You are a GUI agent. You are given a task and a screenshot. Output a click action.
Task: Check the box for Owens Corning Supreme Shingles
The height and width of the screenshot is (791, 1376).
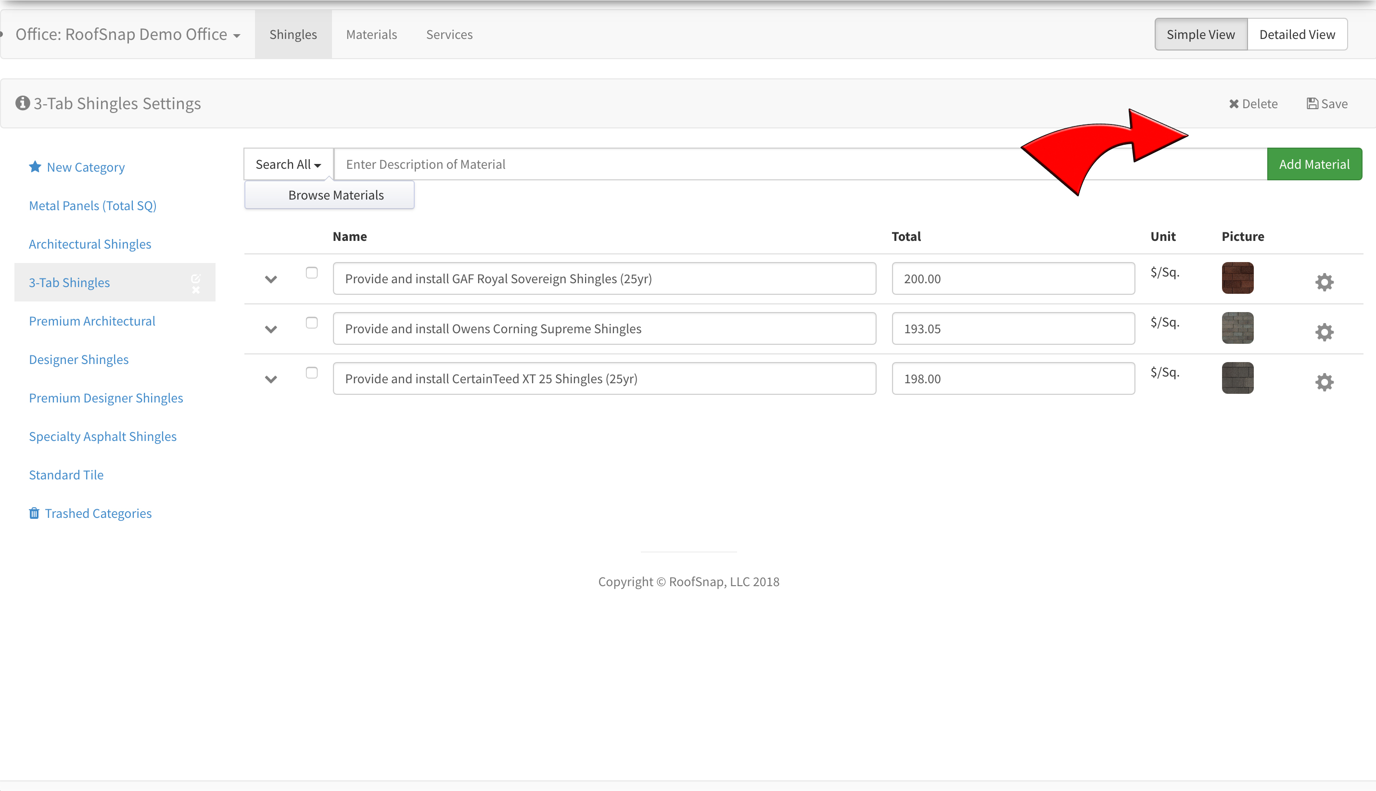[x=311, y=323]
